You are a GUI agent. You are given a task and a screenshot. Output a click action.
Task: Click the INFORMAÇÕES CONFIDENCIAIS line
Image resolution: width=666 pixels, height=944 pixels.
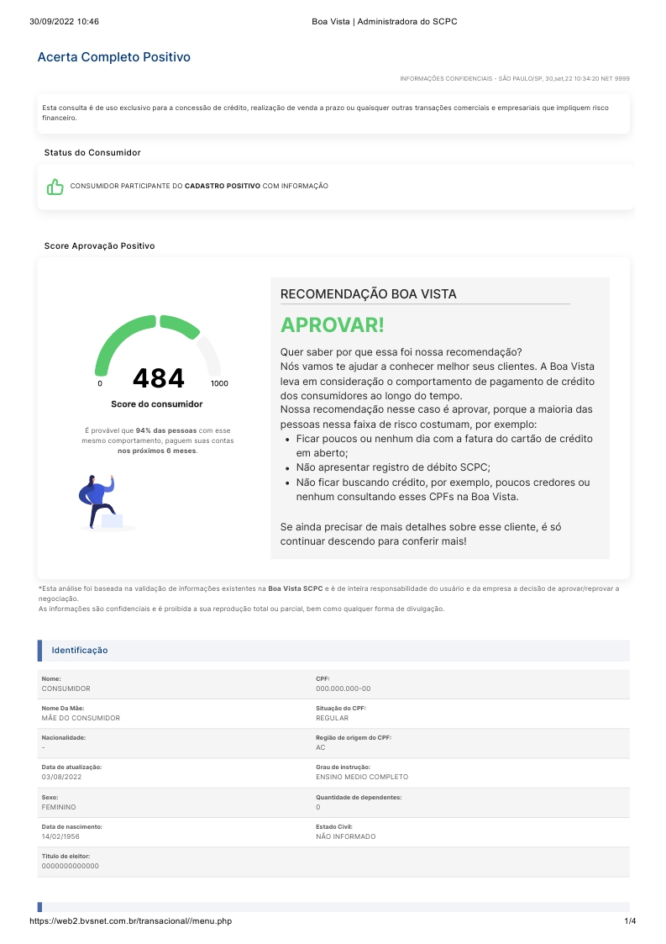tap(514, 79)
